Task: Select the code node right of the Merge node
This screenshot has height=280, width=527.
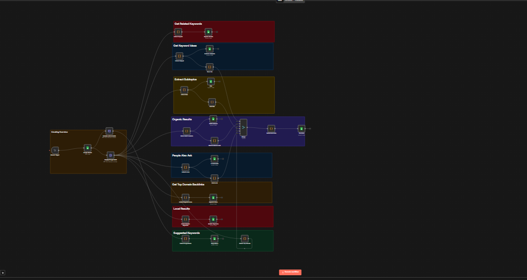Action: [x=271, y=128]
